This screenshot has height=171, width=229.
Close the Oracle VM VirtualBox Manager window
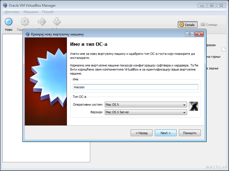221,6
